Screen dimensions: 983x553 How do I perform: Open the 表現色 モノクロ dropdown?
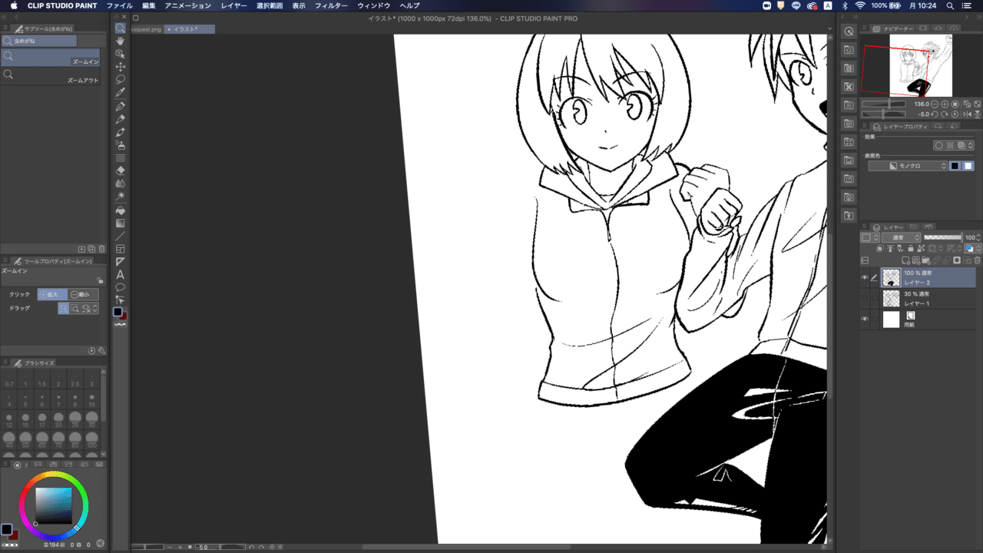pos(909,165)
